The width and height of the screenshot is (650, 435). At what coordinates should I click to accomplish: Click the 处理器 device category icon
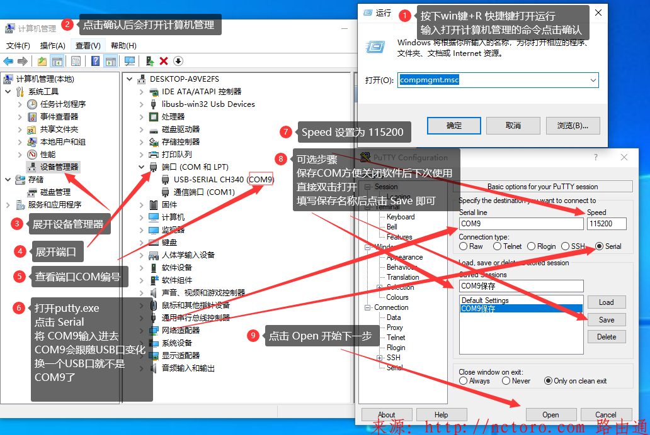click(154, 117)
